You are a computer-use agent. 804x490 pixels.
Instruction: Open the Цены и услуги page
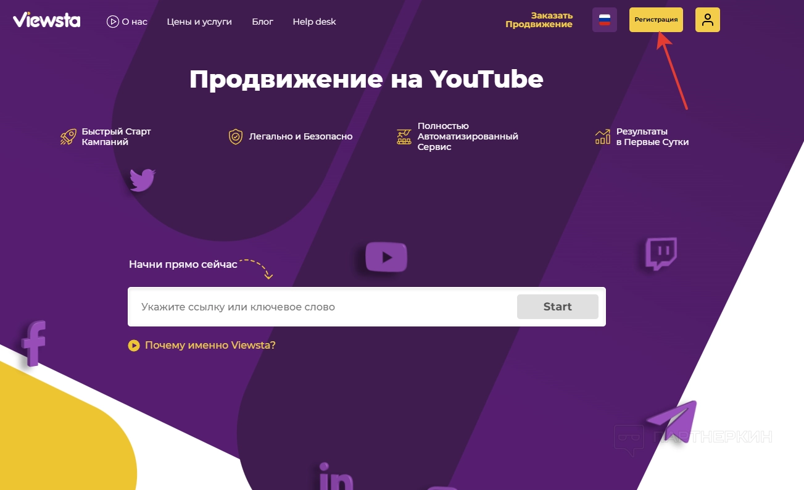pyautogui.click(x=199, y=22)
